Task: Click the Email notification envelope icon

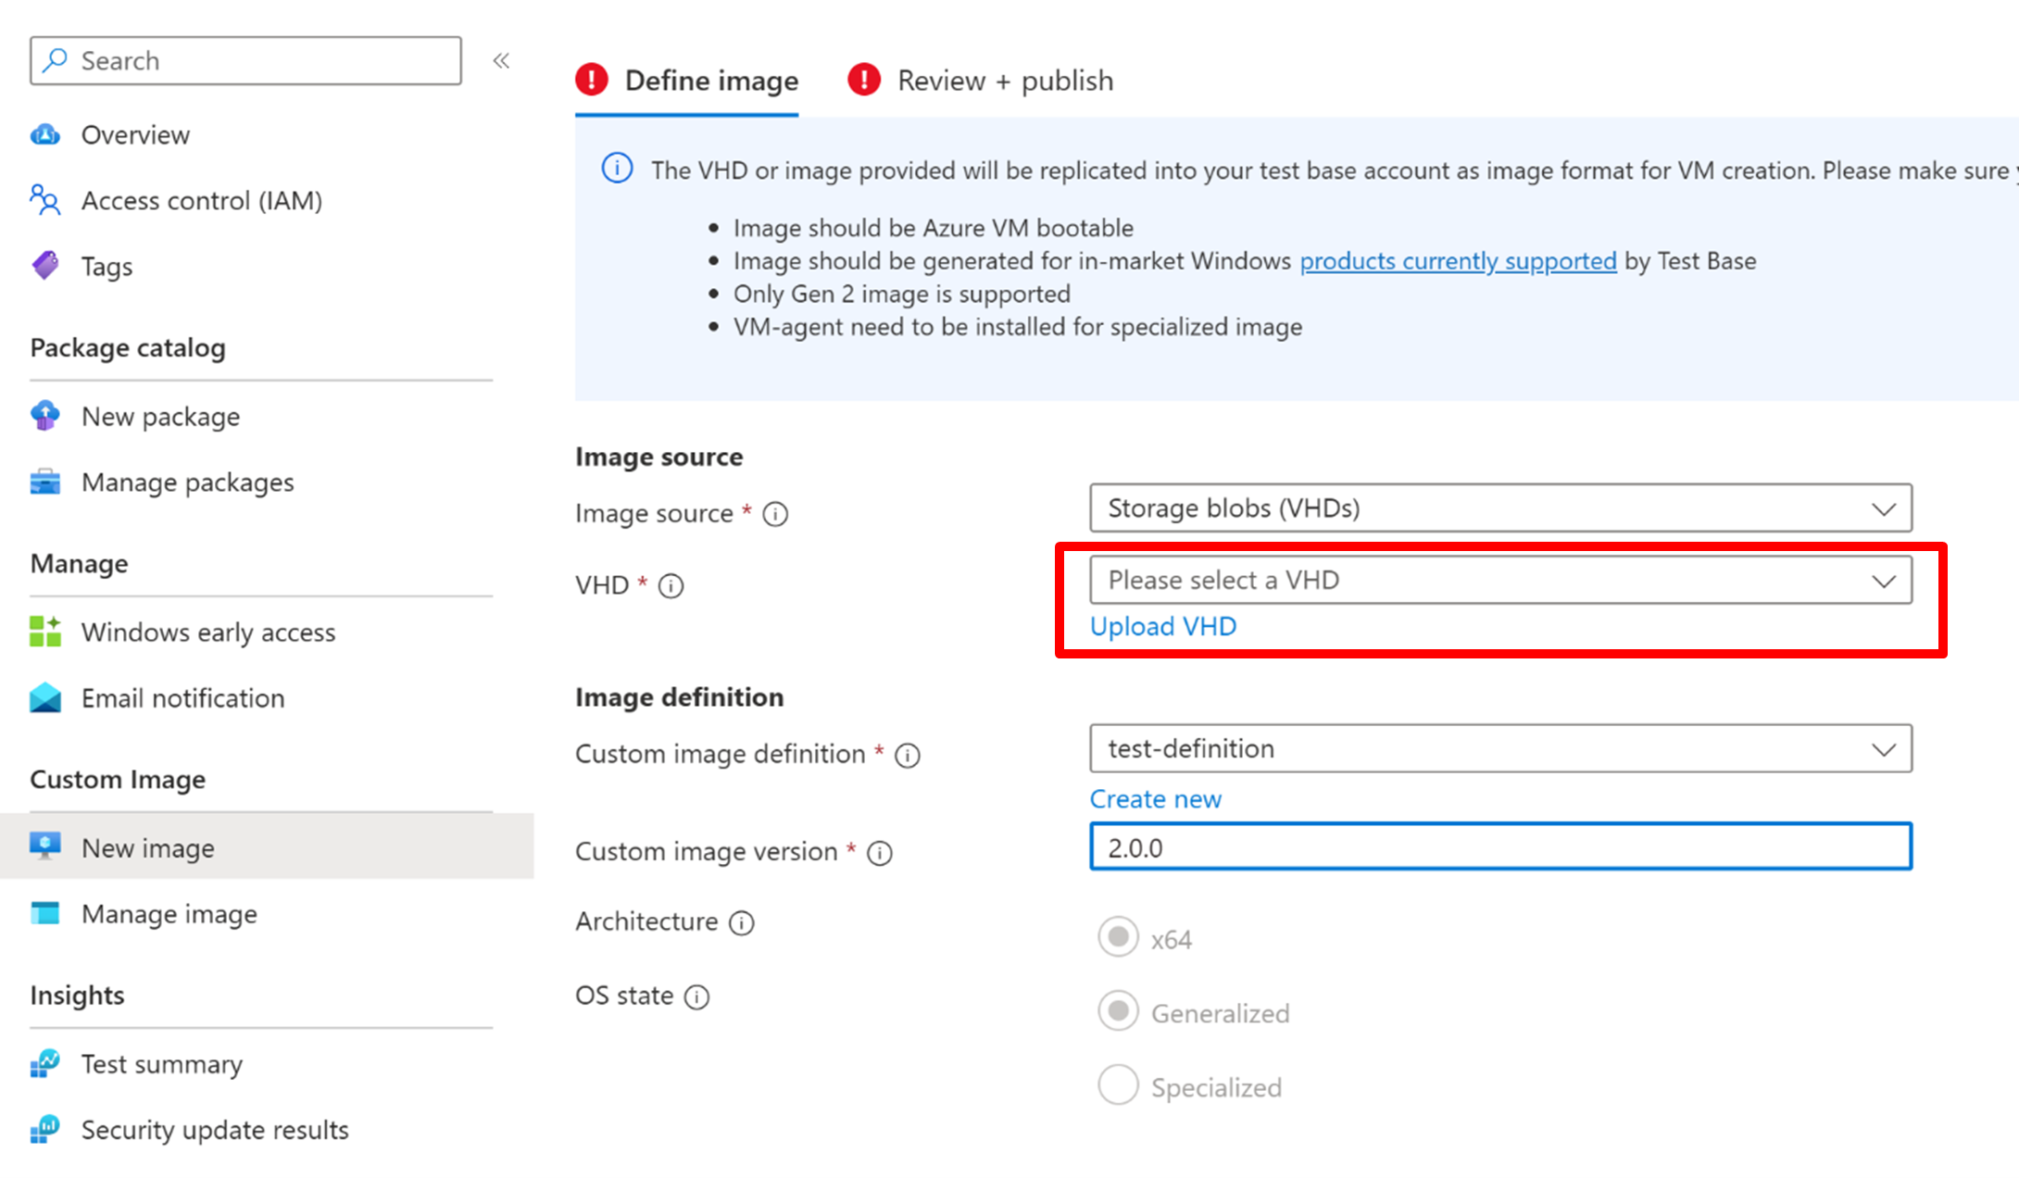Action: pos(45,698)
